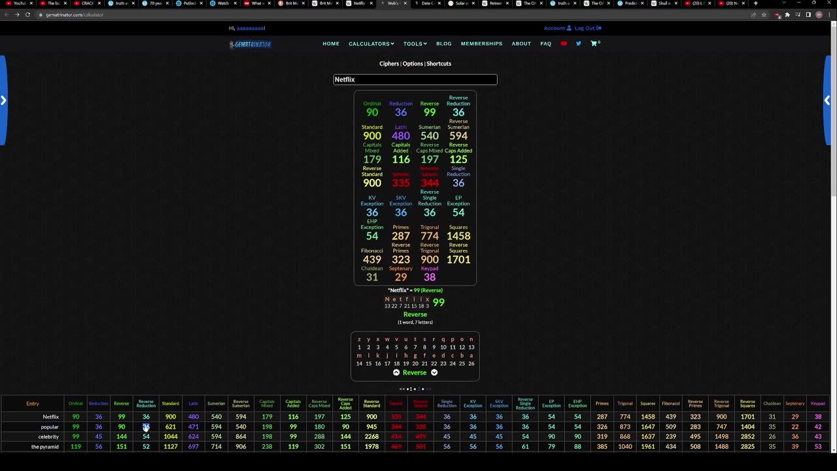837x471 pixels.
Task: Open the ABOUT page
Action: pyautogui.click(x=521, y=44)
